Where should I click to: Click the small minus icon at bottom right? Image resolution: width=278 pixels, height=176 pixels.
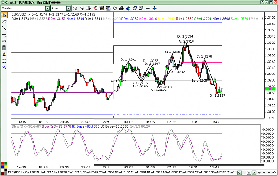point(269,172)
